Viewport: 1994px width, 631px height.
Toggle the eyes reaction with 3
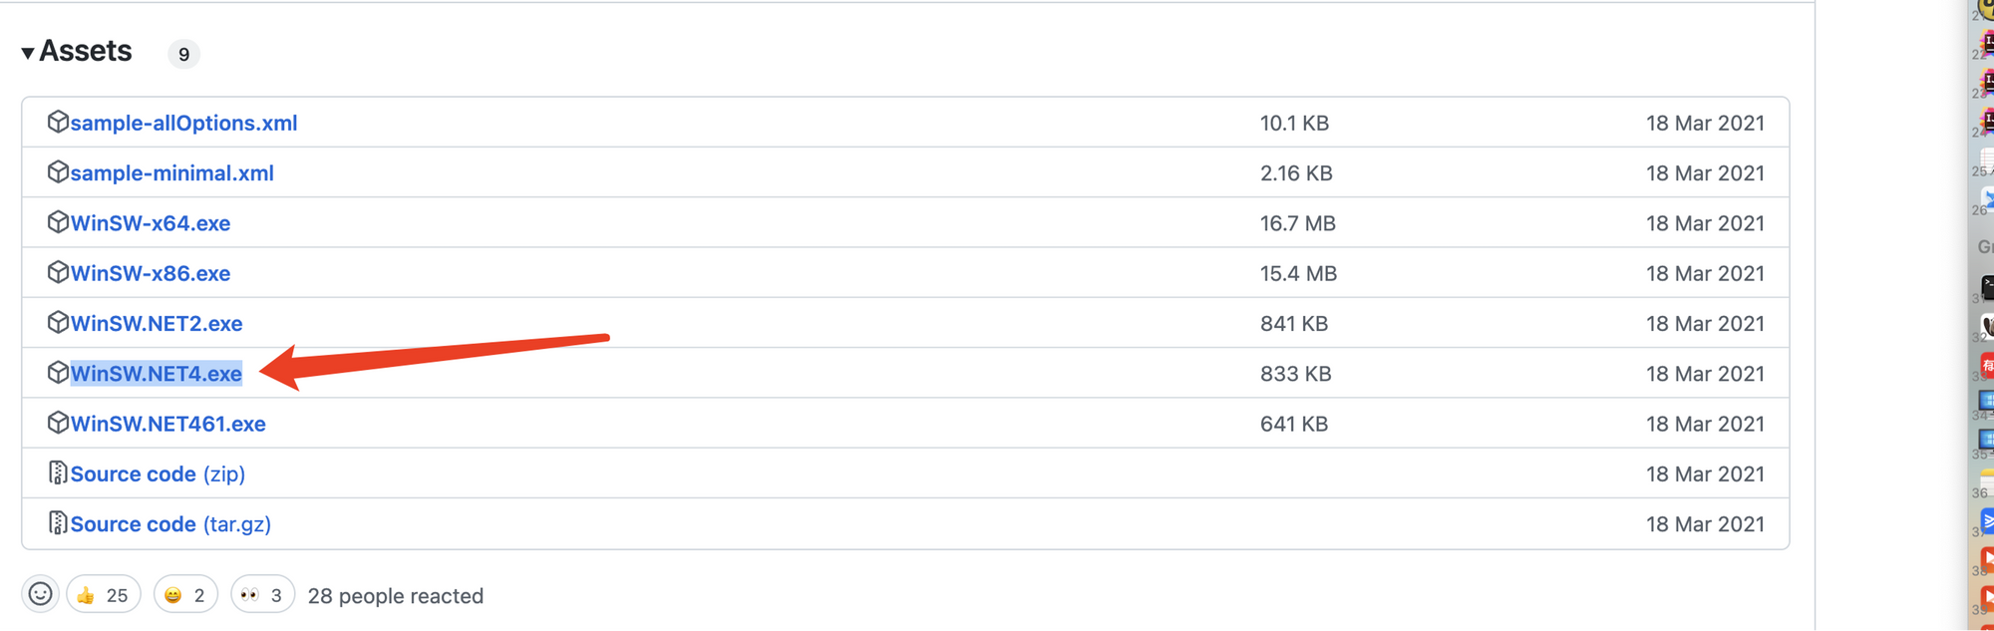pos(262,594)
